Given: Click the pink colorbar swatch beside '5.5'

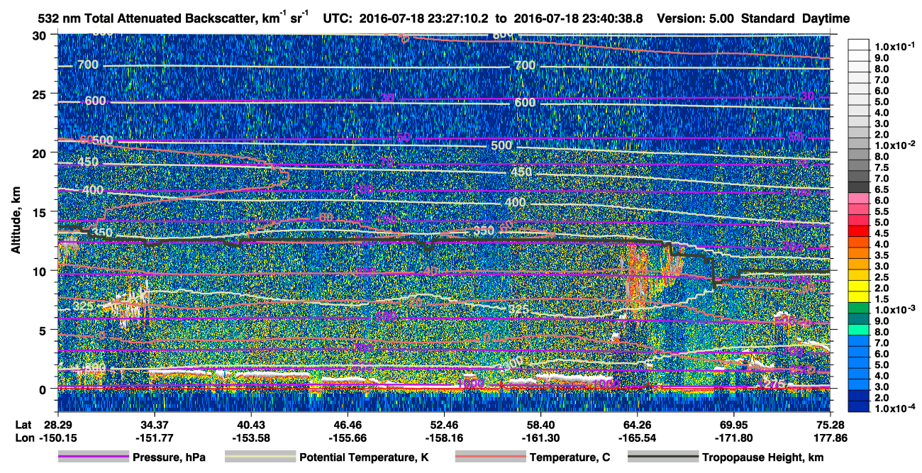Looking at the screenshot, I should 859,211.
